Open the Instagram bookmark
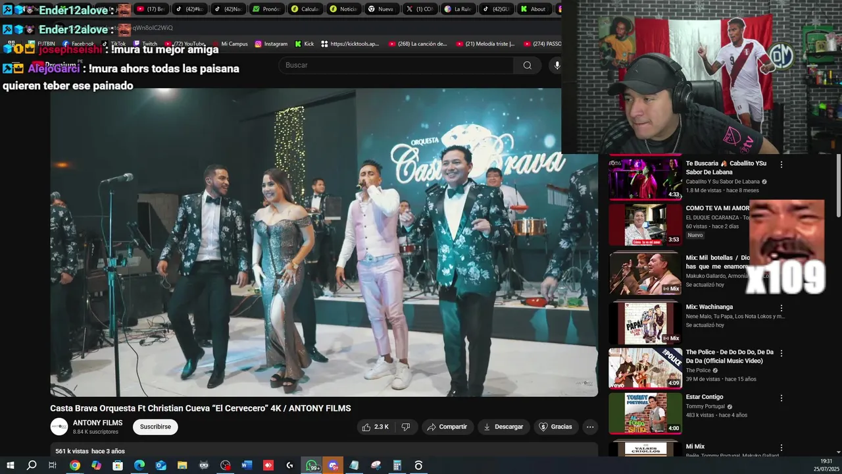 (271, 44)
